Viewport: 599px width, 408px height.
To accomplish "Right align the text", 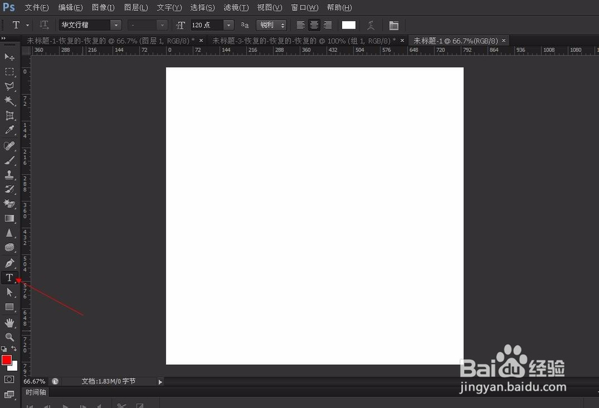I will [x=328, y=25].
